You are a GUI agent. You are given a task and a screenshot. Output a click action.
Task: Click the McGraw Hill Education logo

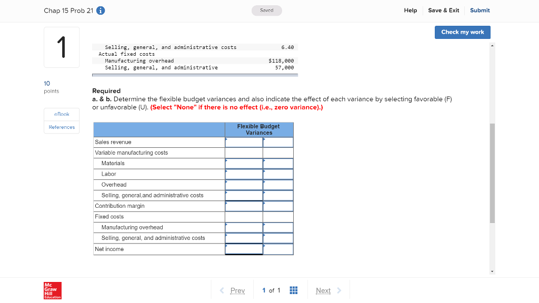click(x=52, y=290)
